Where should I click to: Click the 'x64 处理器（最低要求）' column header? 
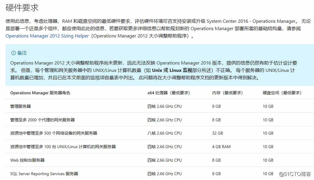pos(169,93)
